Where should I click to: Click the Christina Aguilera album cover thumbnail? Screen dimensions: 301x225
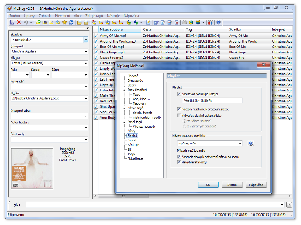coord(32,168)
